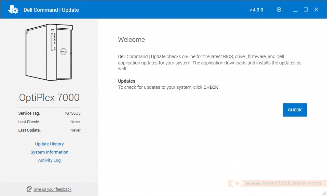Image resolution: width=327 pixels, height=196 pixels.
Task: Click the Dell Command | Update title text
Action: (51, 10)
